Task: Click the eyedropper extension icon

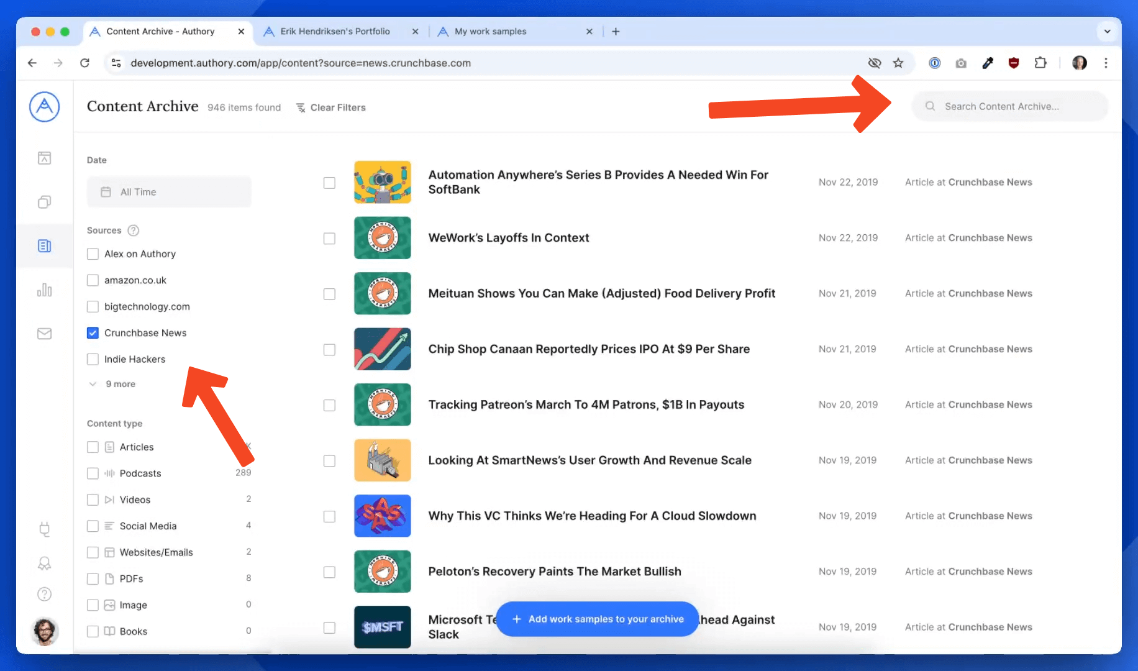Action: (x=988, y=63)
